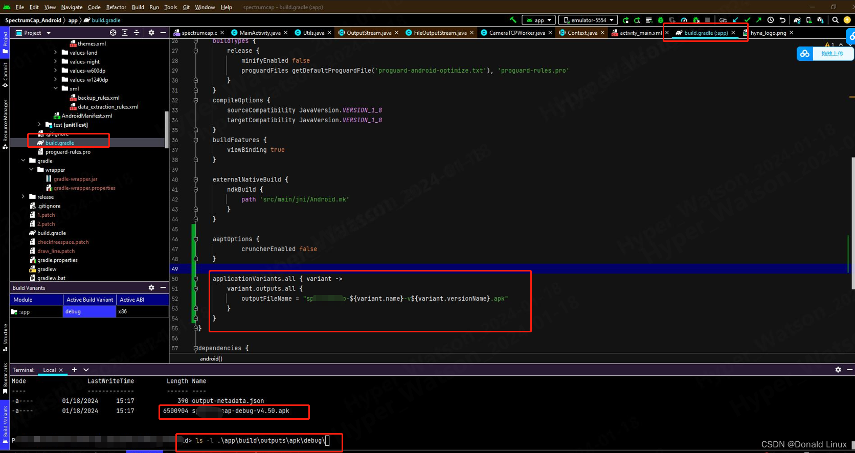855x453 pixels.
Task: Click the Git Push green arrow
Action: [758, 20]
